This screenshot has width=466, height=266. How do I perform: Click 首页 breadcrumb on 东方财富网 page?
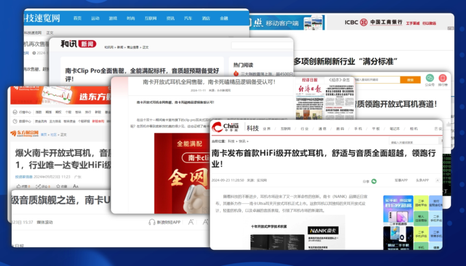[43, 135]
